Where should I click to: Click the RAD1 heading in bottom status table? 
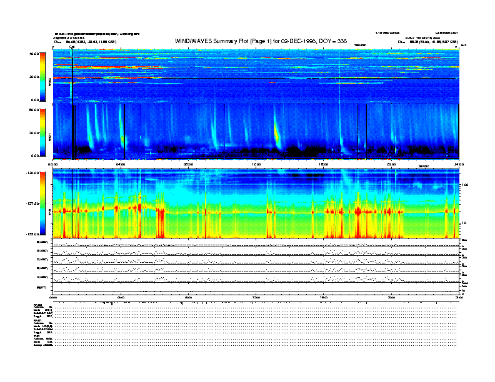38,321
